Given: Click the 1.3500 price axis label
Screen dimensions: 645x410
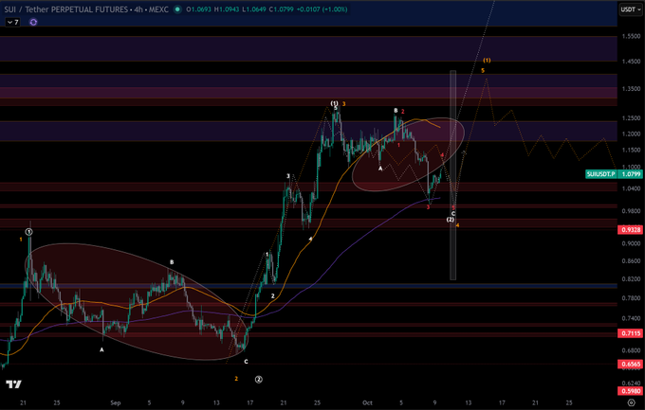Looking at the screenshot, I should tap(632, 88).
